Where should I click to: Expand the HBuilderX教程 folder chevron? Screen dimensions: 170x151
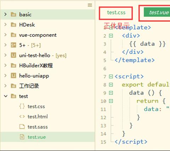tap(5, 65)
